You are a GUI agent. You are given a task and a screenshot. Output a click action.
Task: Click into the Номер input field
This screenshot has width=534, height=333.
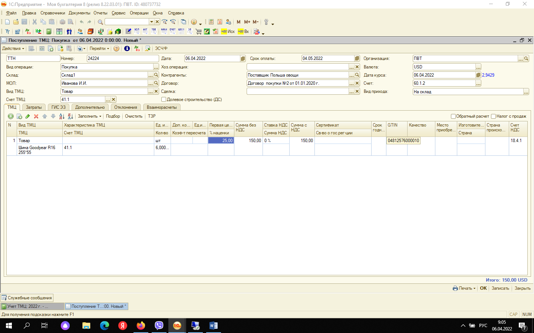[x=122, y=58]
